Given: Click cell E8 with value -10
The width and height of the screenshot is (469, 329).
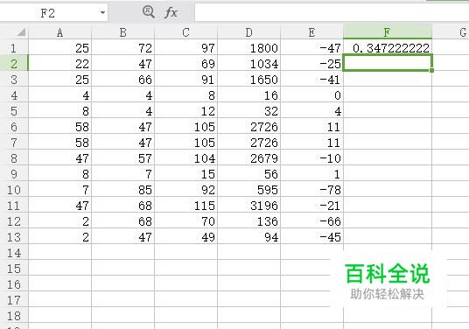Looking at the screenshot, I should (312, 157).
